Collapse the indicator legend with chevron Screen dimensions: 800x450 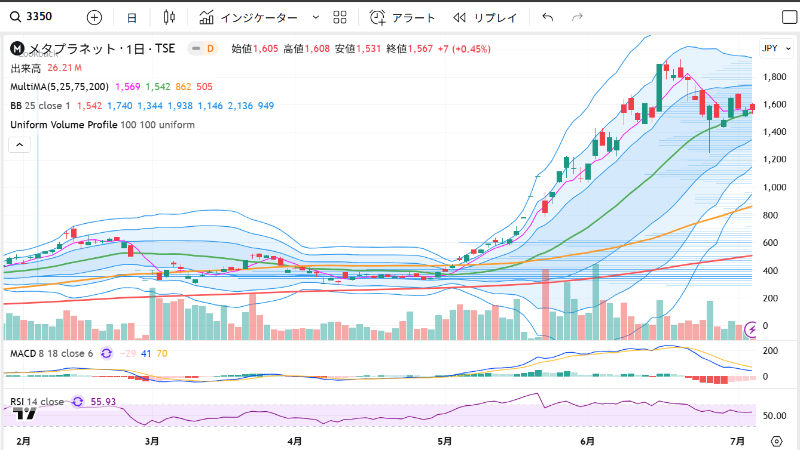coord(19,144)
